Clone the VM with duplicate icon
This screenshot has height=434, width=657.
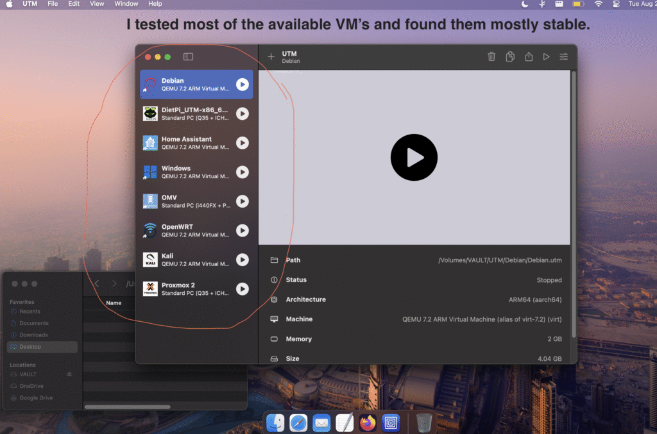pyautogui.click(x=510, y=56)
